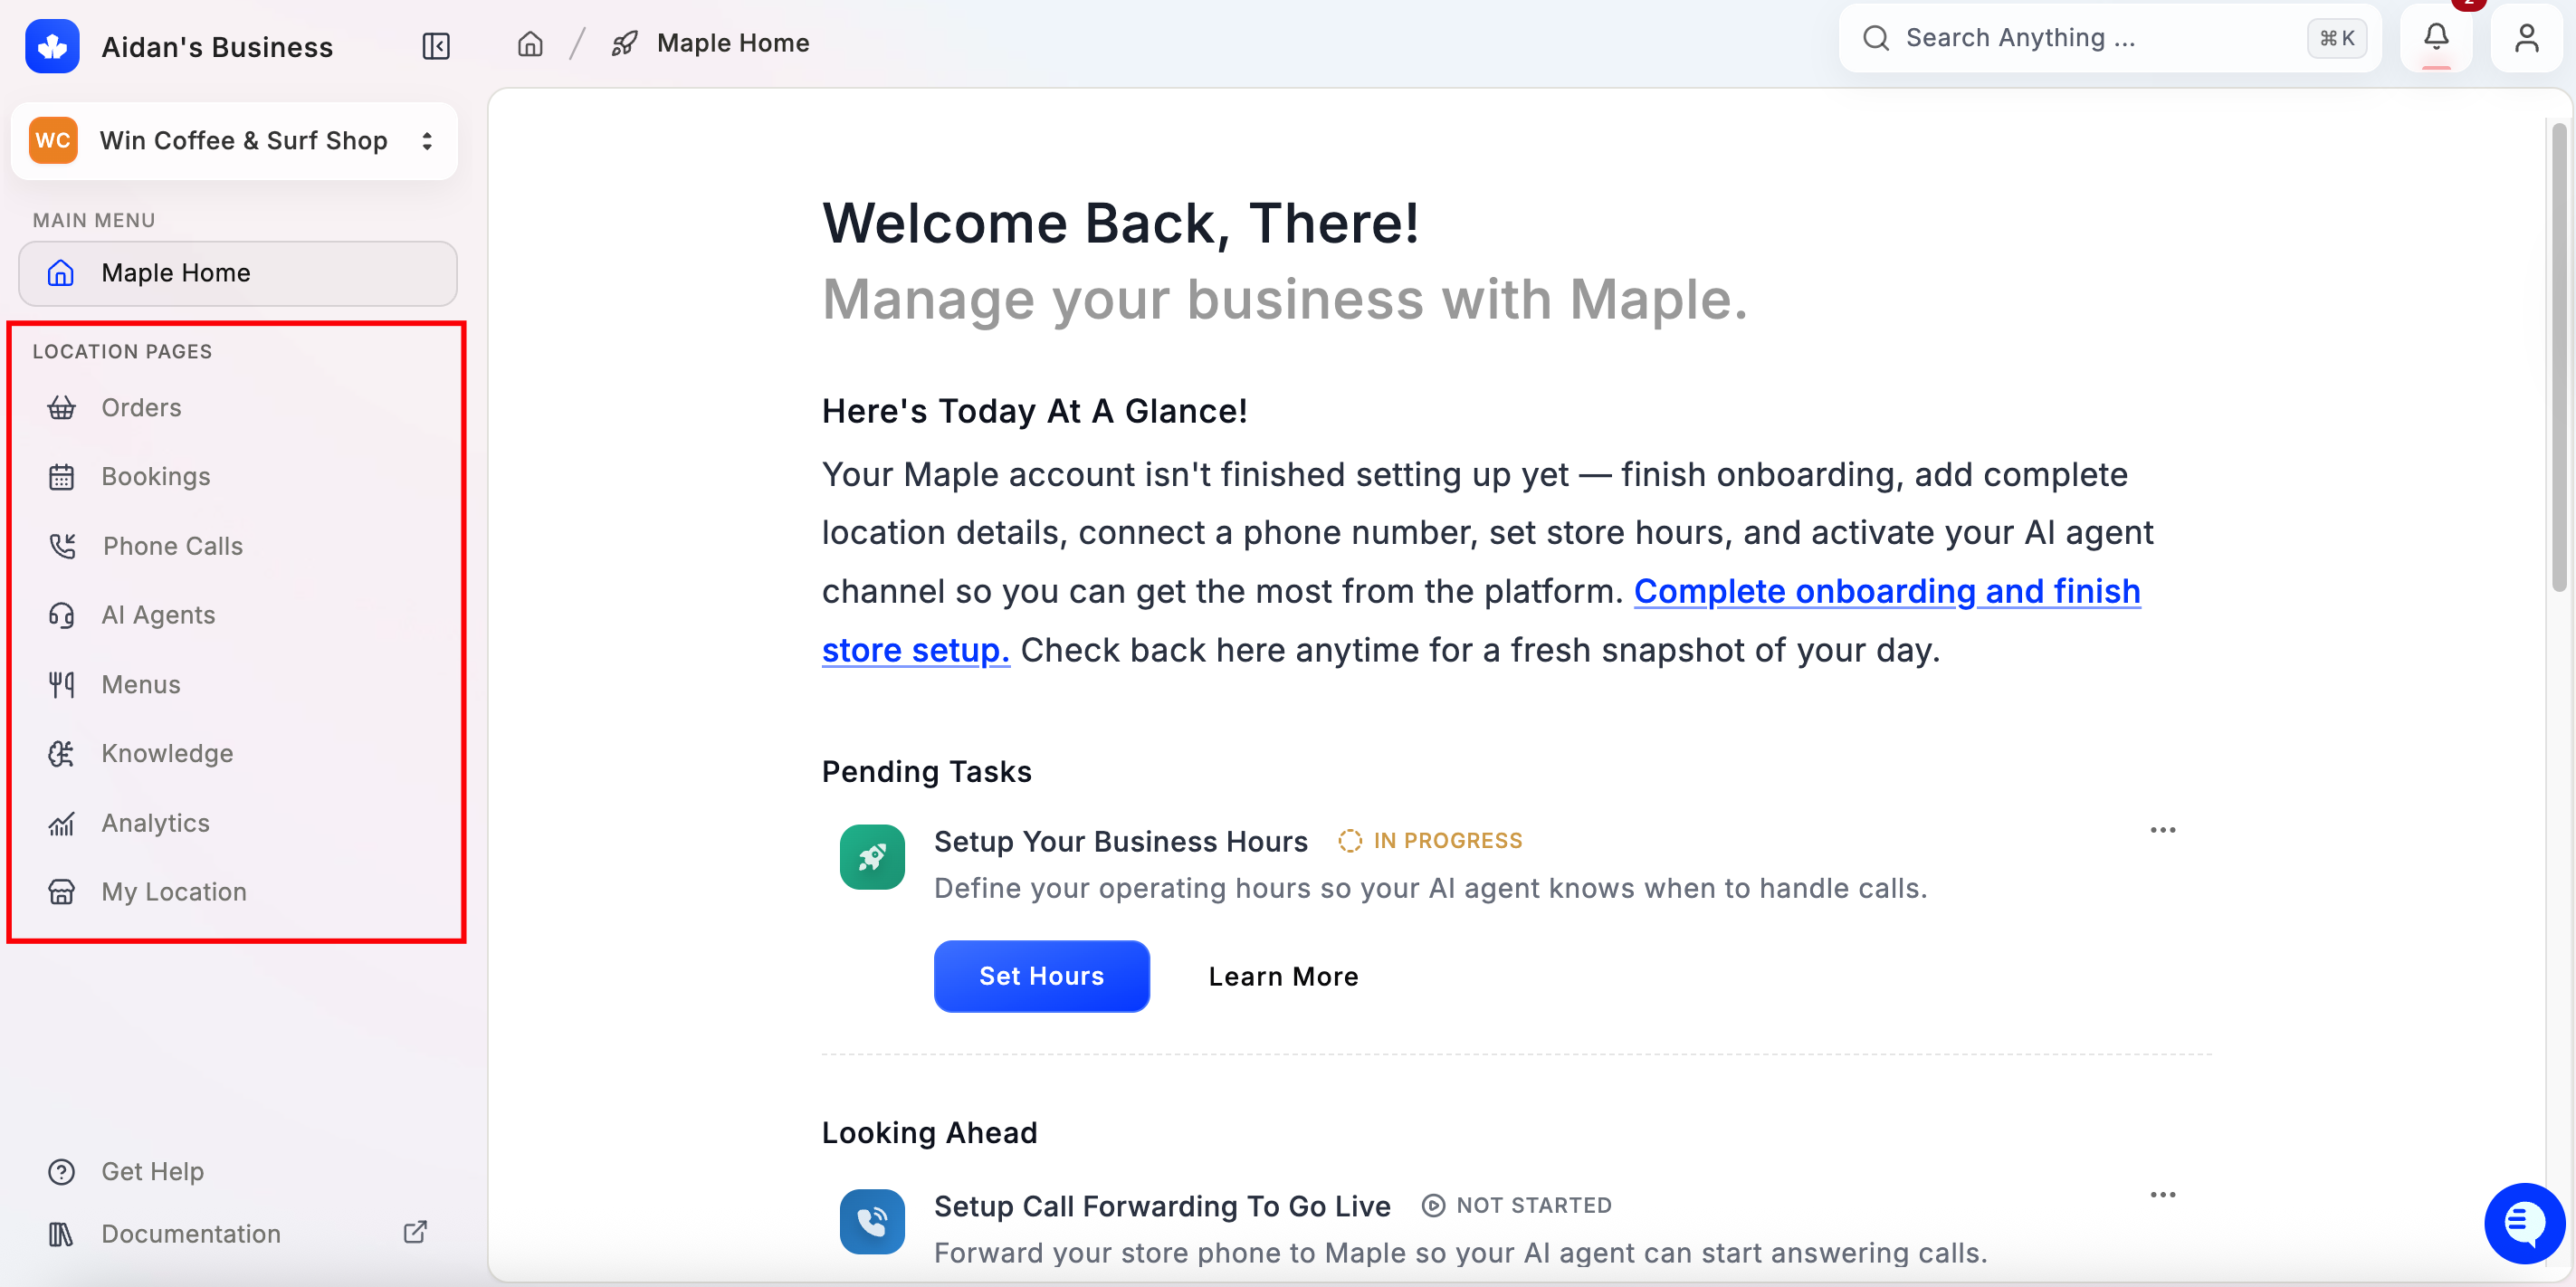Select Maple Home in main menu
Screen dimensions: 2576x1287
pos(238,273)
